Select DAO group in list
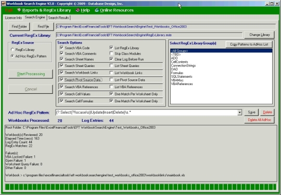Image resolution: width=281 pixels, height=195 pixels. click(221, 69)
